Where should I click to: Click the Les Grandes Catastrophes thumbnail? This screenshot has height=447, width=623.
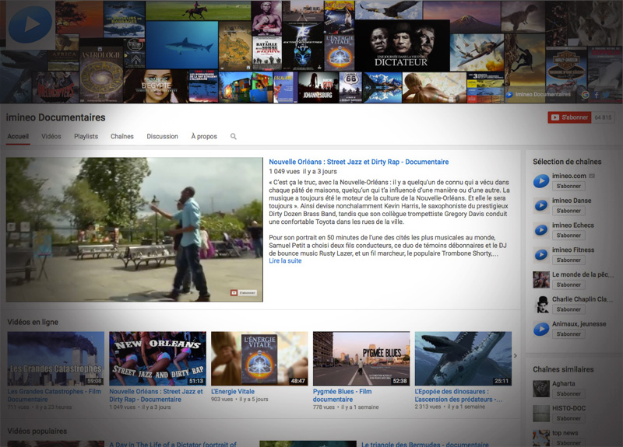[x=55, y=358]
